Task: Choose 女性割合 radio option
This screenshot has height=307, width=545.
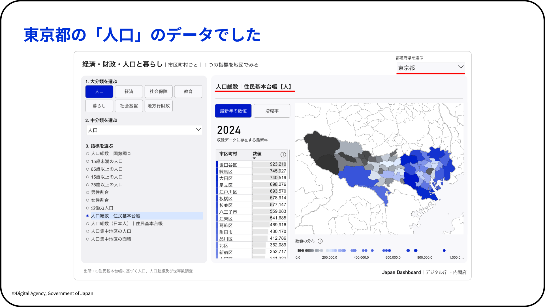Action: click(x=87, y=200)
